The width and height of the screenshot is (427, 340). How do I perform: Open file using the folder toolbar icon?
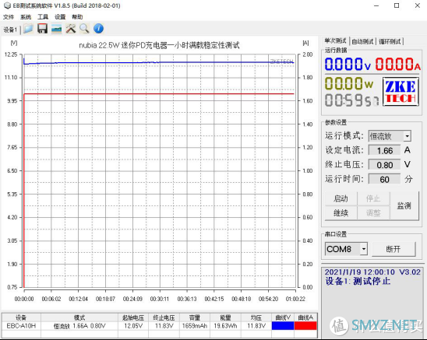click(x=28, y=29)
